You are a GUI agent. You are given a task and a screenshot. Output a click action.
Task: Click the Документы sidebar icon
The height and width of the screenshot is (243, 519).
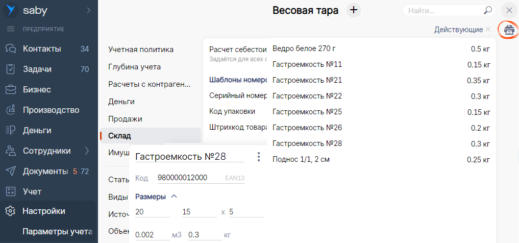pos(11,172)
